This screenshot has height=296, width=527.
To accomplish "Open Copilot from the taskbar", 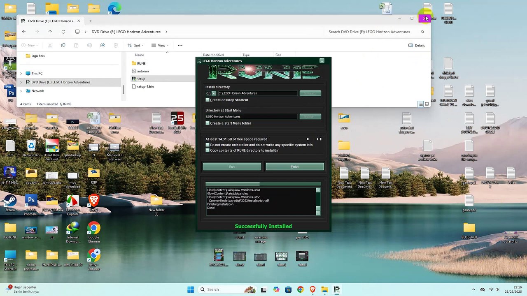I will pos(276,289).
